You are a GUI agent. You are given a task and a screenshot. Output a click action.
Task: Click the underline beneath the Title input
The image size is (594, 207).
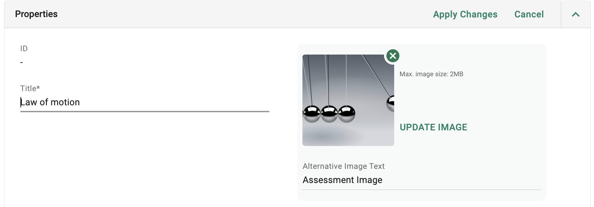[144, 111]
